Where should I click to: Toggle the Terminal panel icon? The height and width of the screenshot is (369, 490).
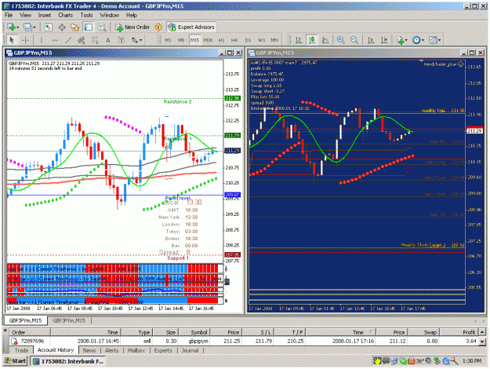click(x=89, y=27)
